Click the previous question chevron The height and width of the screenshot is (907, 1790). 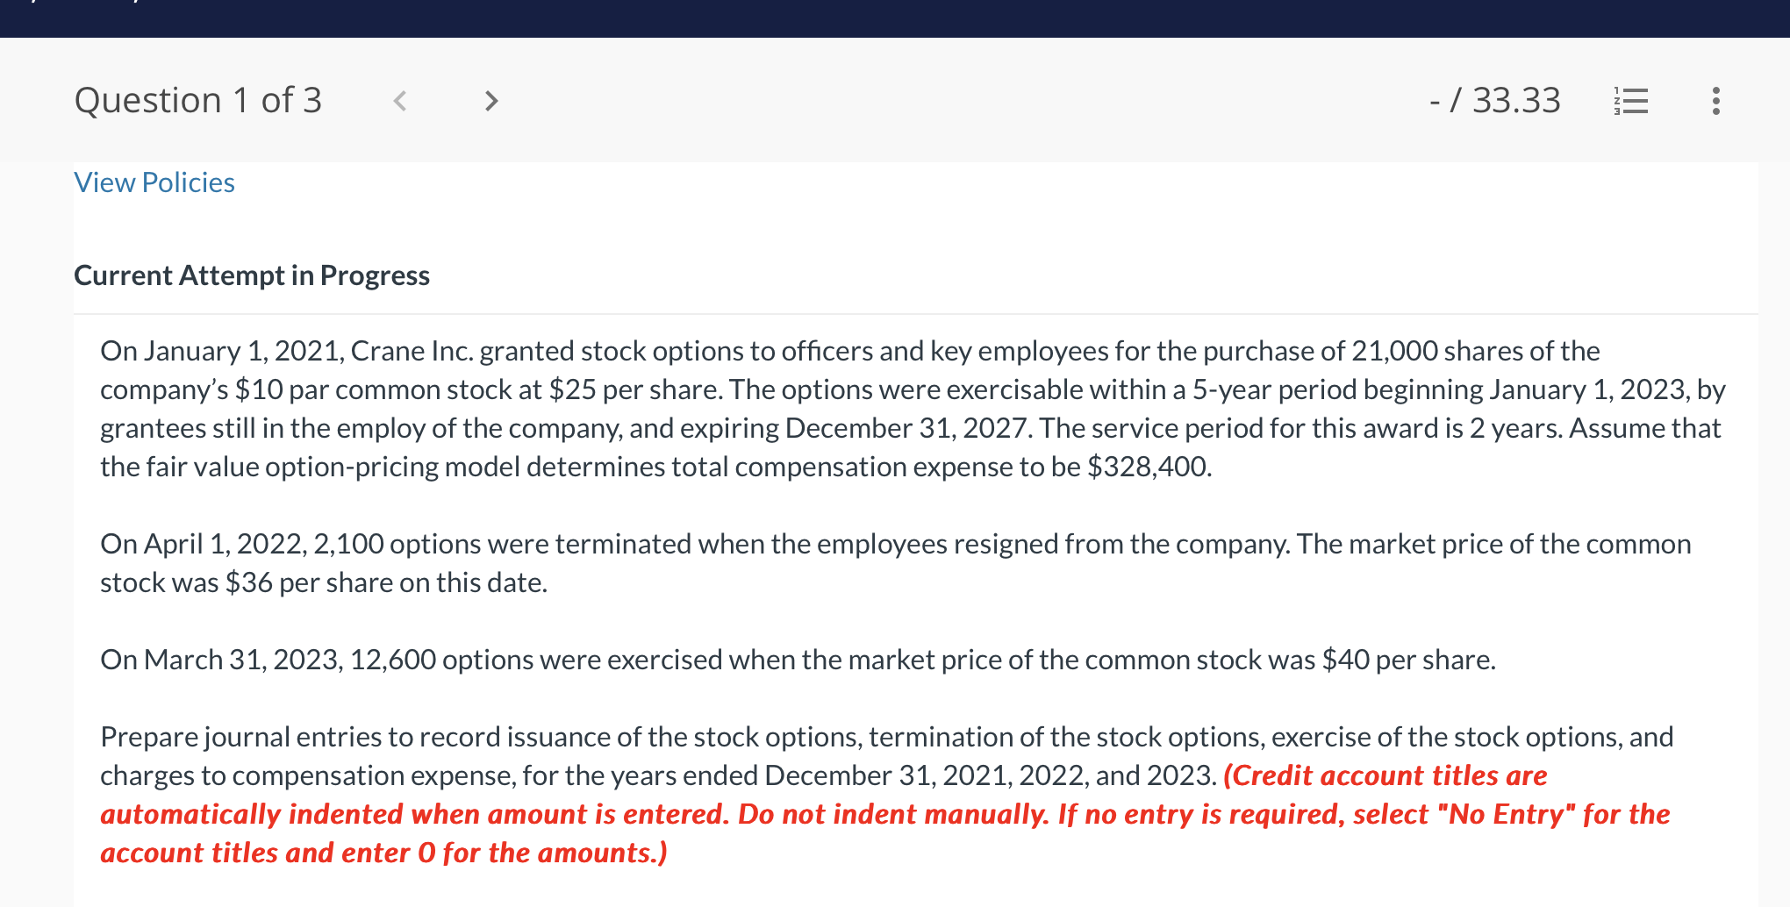coord(400,101)
